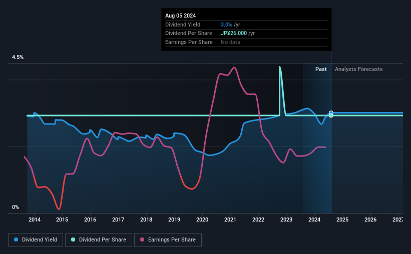This screenshot has height=254, width=411.
Task: Click the 3.0% dividend yield value in tooltip
Action: pos(226,24)
